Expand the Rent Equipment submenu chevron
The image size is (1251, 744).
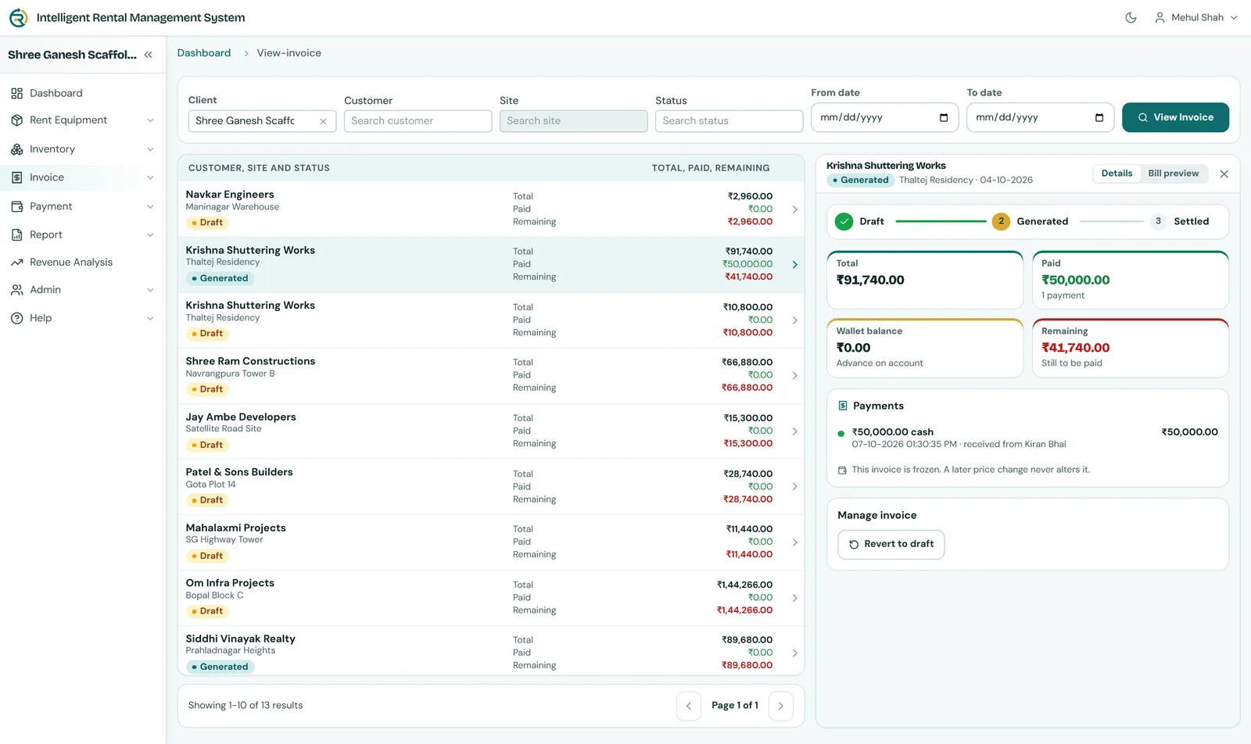click(150, 120)
